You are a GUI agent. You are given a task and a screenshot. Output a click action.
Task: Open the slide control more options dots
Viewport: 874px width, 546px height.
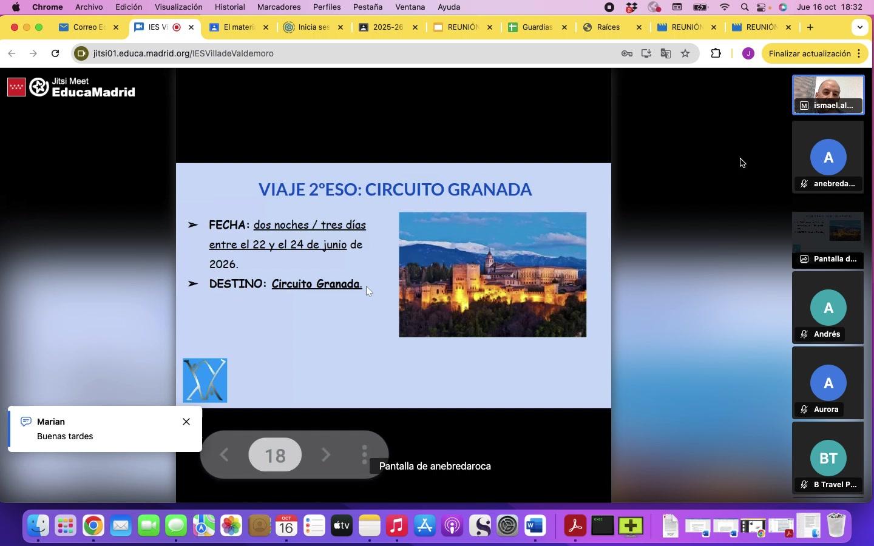pyautogui.click(x=364, y=455)
